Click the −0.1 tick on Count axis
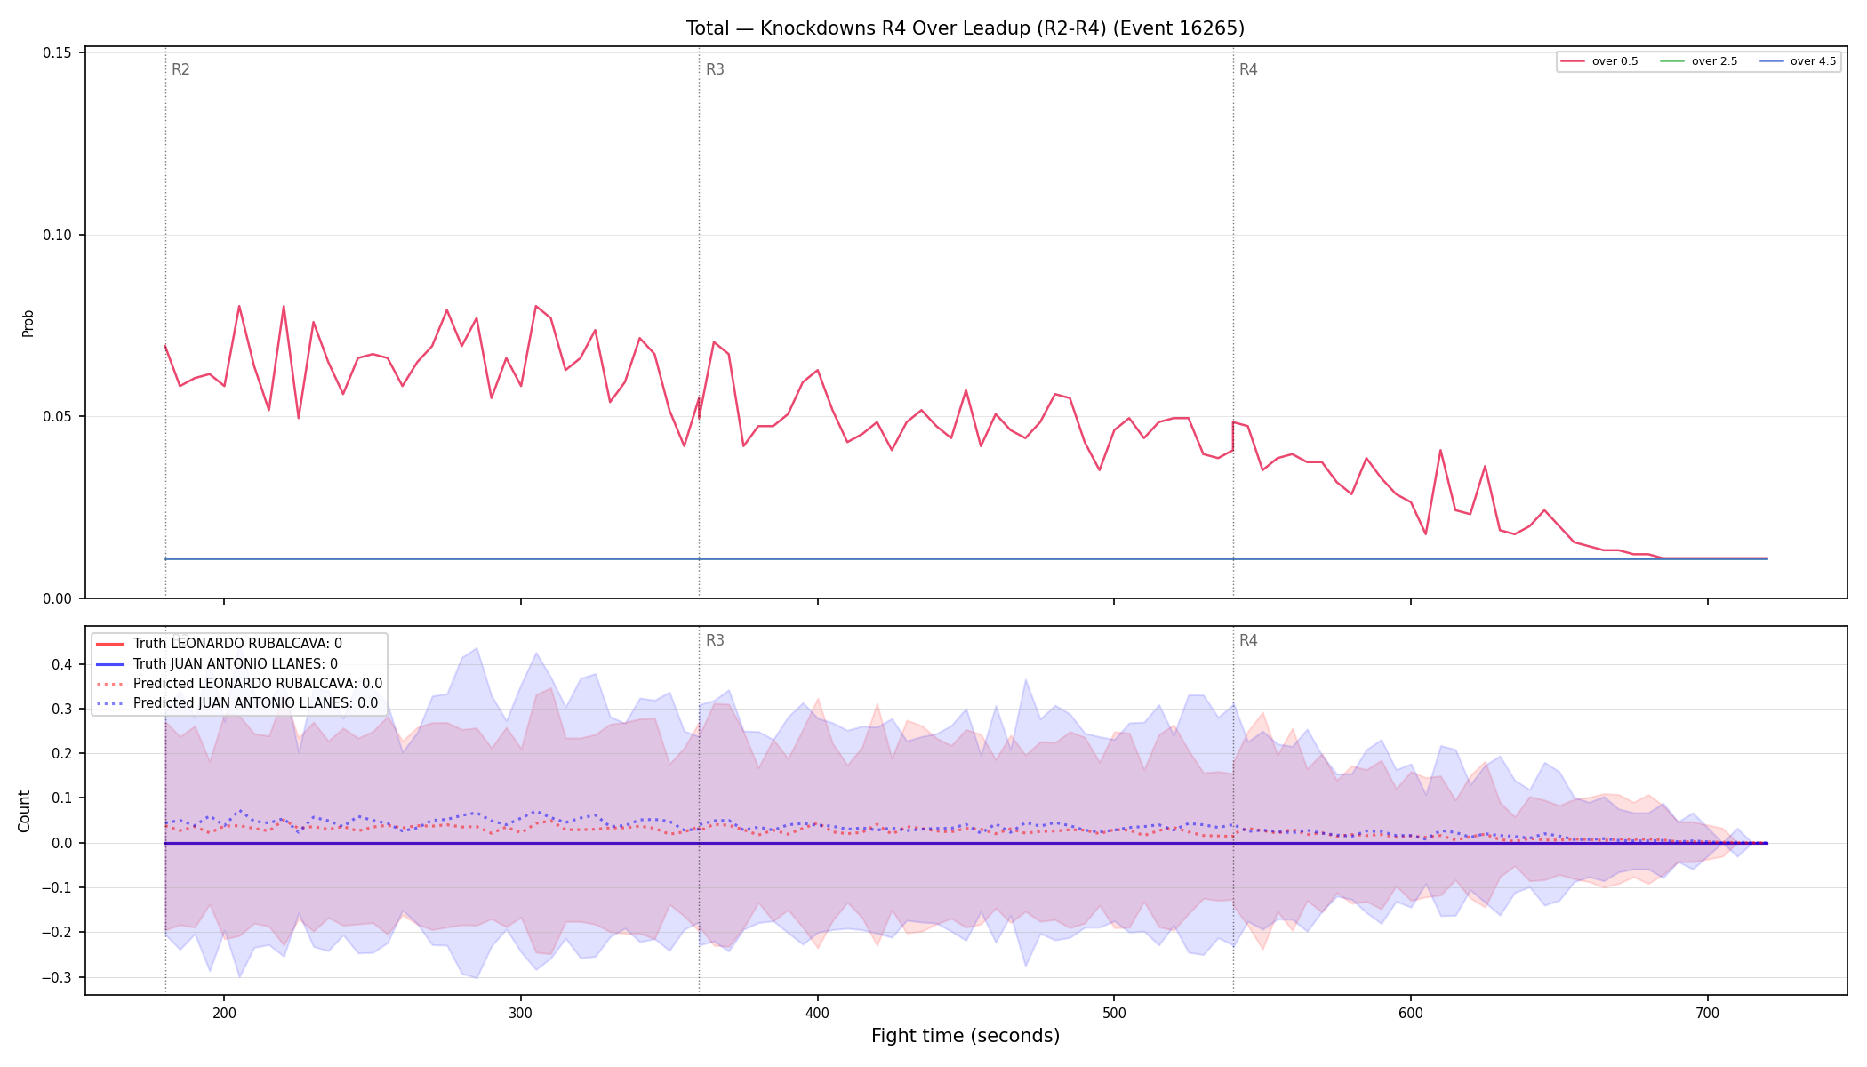The width and height of the screenshot is (1867, 1067). point(56,887)
